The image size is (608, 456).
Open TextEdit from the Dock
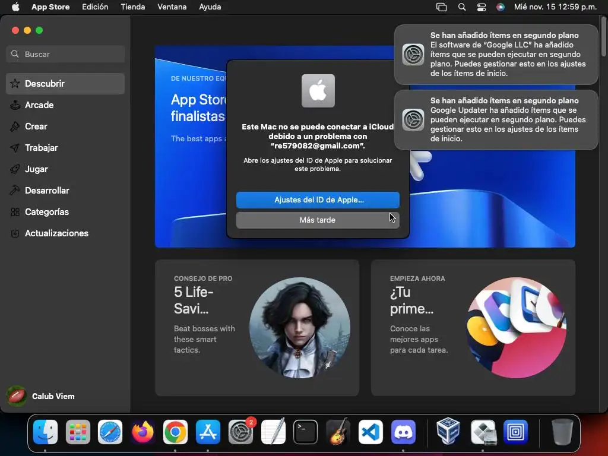coord(273,432)
